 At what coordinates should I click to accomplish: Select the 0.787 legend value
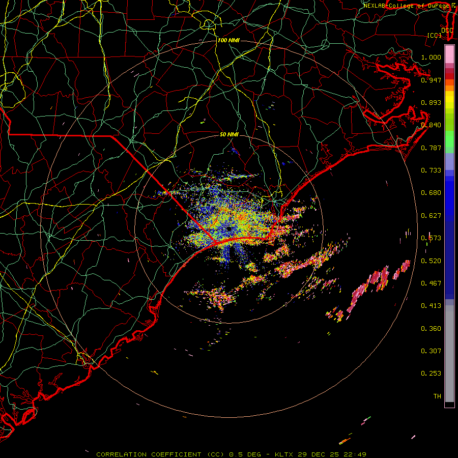click(x=431, y=148)
